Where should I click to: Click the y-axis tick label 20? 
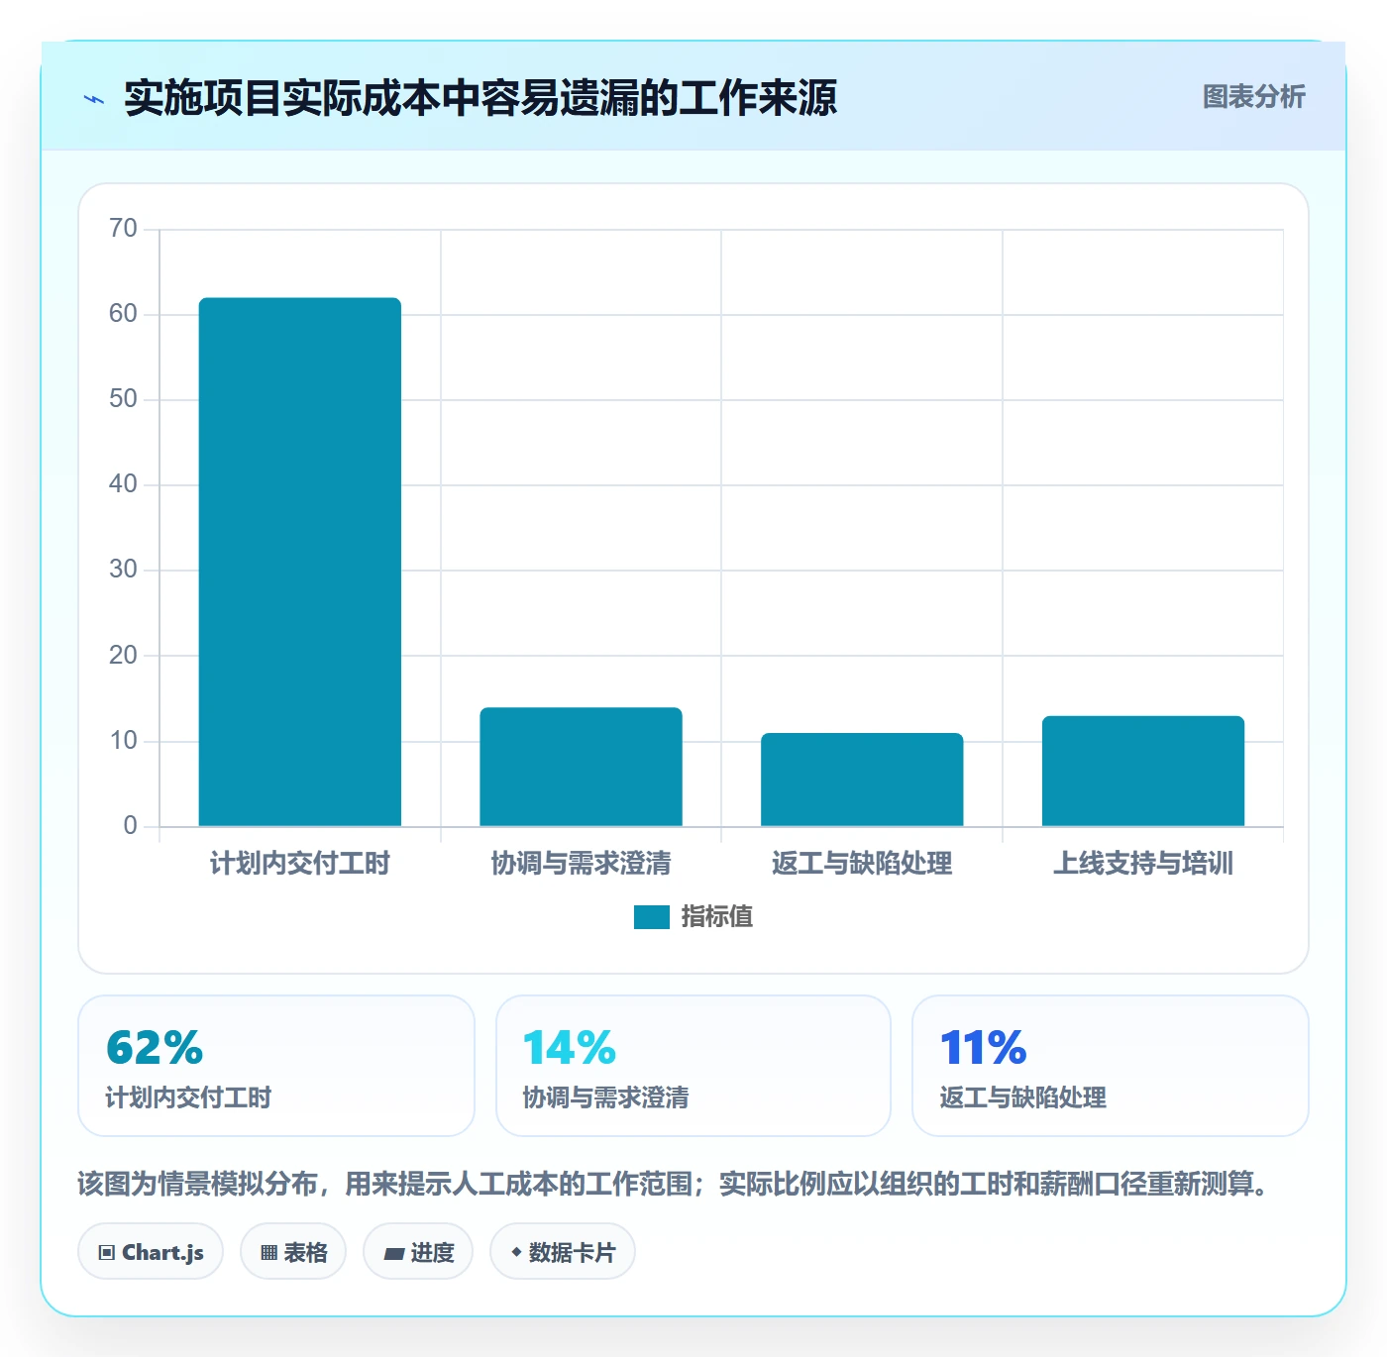coord(124,656)
